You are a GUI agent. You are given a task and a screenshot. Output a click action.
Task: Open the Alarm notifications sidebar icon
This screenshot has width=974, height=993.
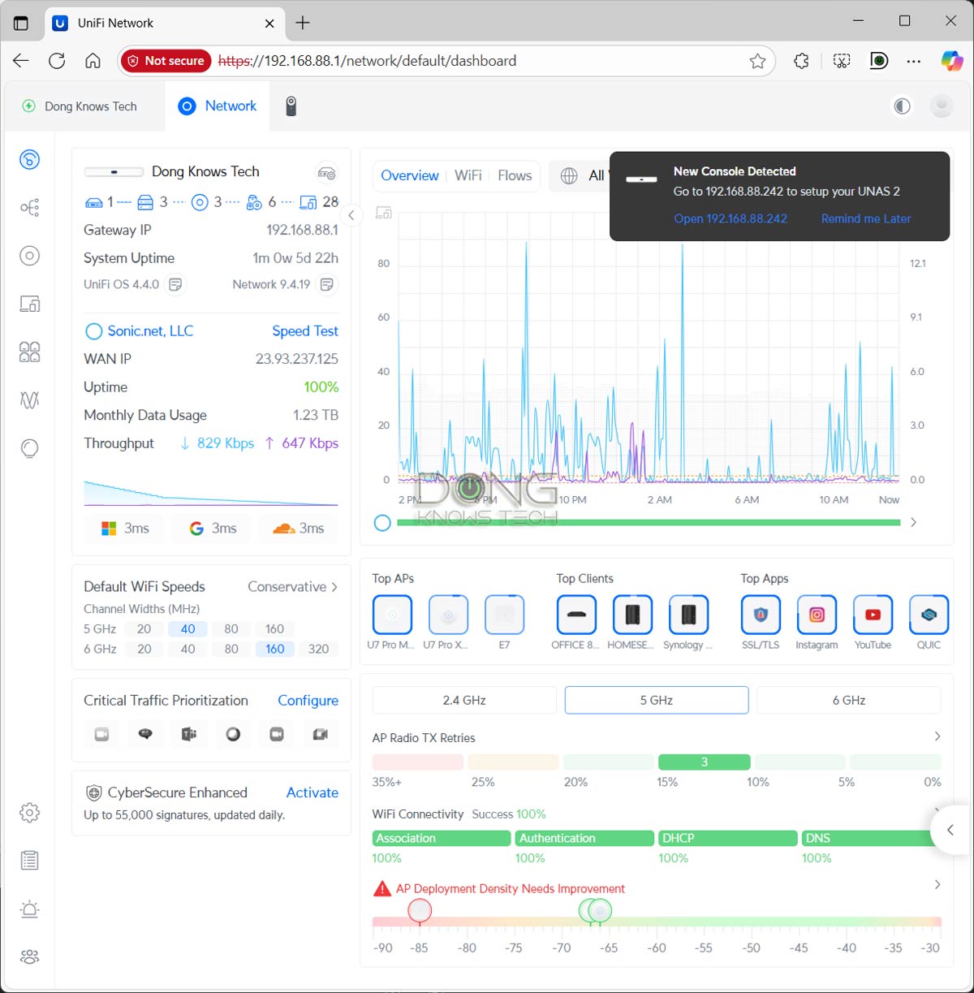click(x=29, y=909)
